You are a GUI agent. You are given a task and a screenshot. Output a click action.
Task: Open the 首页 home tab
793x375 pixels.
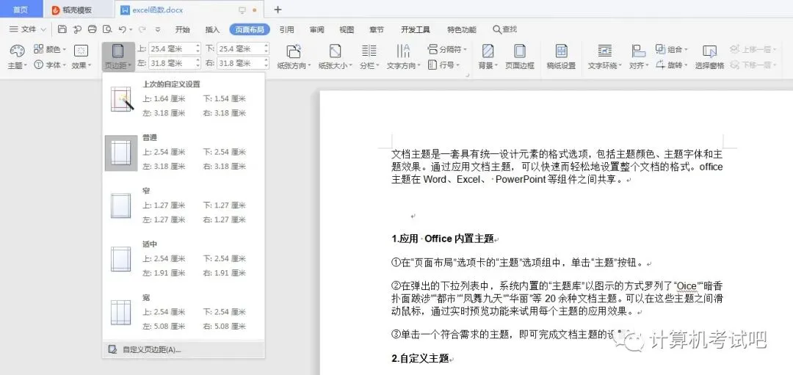click(21, 10)
